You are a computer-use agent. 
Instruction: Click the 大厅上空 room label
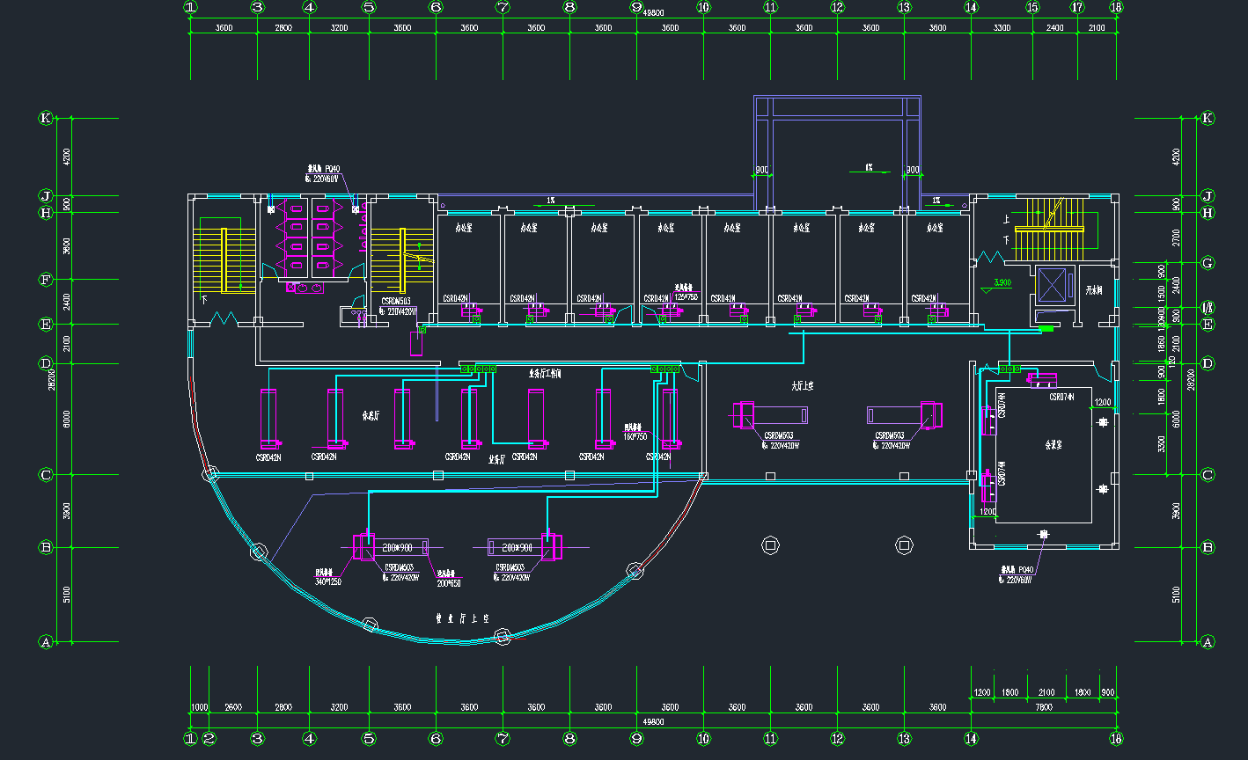pos(802,385)
